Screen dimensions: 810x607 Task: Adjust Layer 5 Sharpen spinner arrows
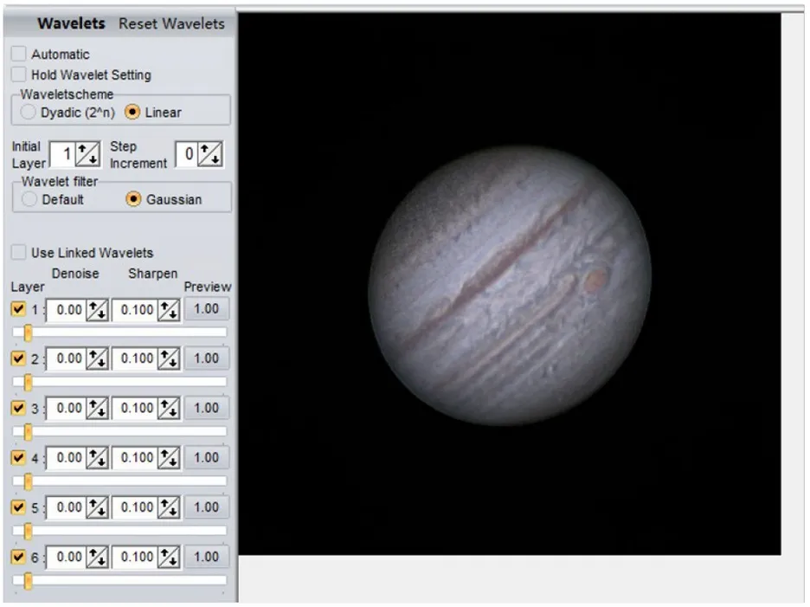[169, 507]
